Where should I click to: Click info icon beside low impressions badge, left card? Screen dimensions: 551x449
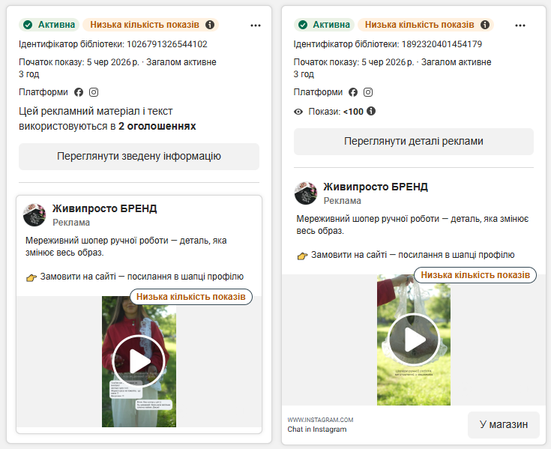(x=210, y=25)
